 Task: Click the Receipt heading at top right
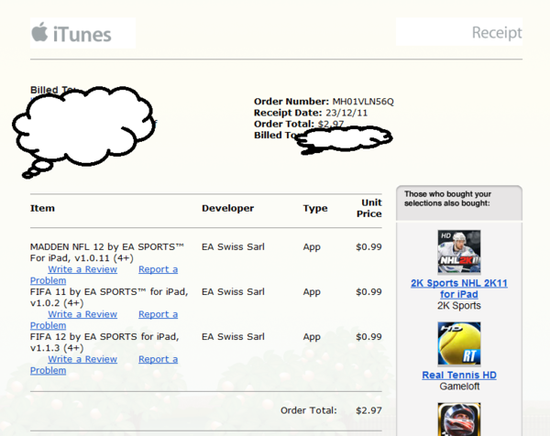[496, 33]
